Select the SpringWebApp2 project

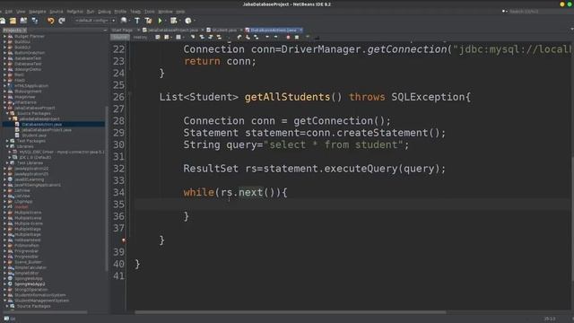click(x=30, y=284)
